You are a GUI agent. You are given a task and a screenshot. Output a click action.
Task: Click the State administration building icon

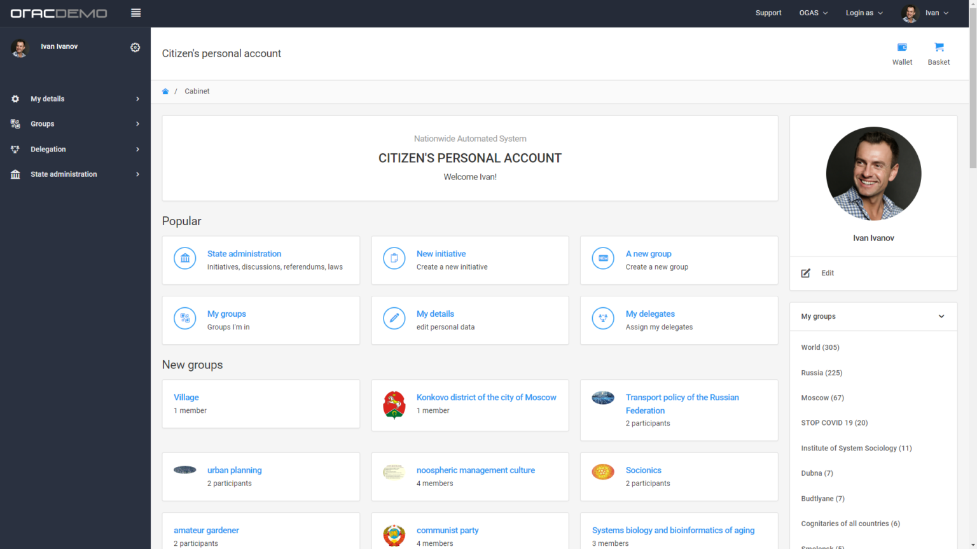[x=185, y=258]
